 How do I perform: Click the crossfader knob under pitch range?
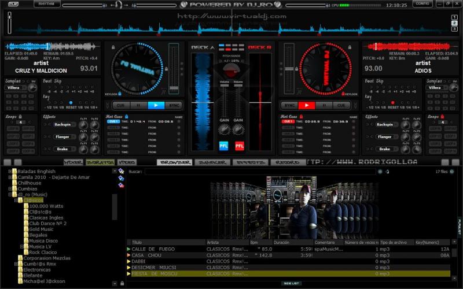coord(231,71)
